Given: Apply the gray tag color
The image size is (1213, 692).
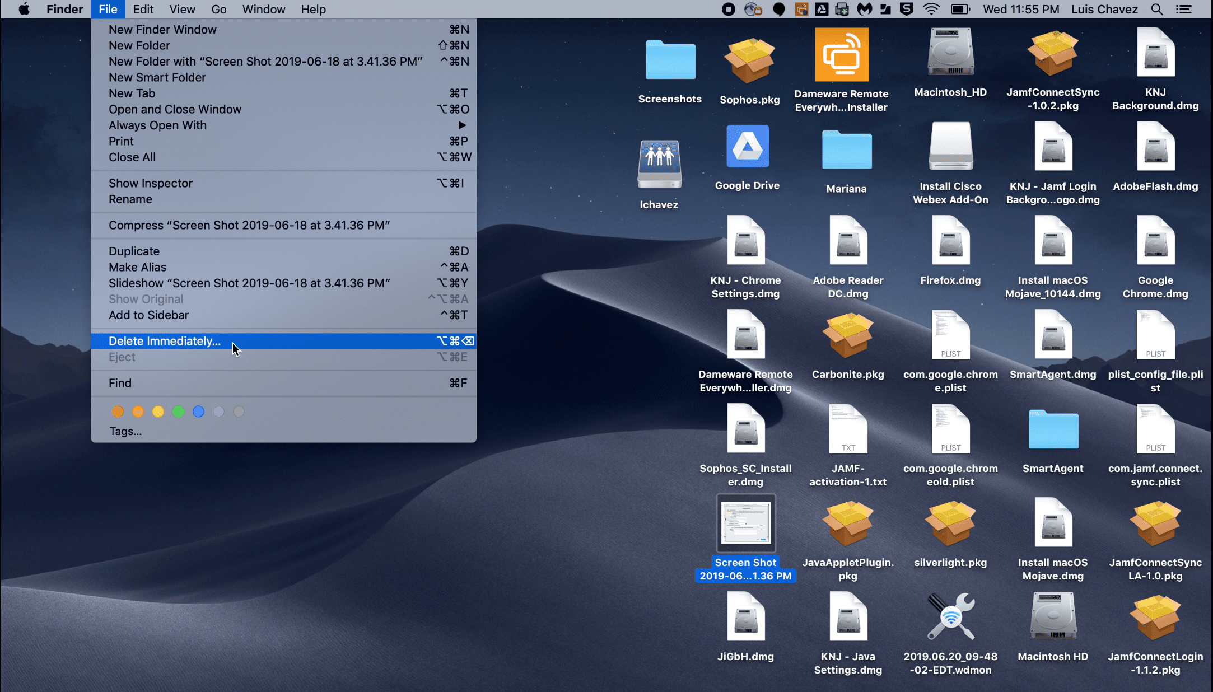Looking at the screenshot, I should (239, 412).
